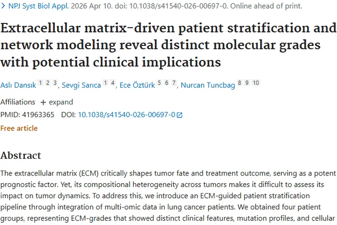Open the DOI link 10.1038/s41540-026-00697-0

point(126,115)
